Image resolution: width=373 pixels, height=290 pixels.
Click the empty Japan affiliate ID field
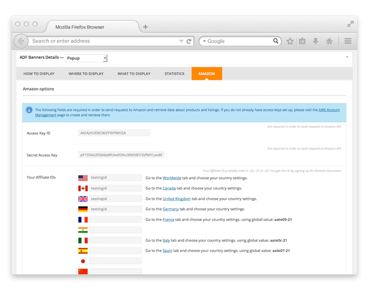click(x=115, y=261)
